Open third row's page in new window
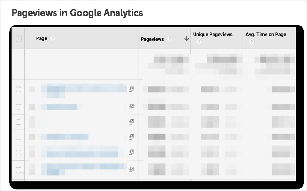The width and height of the screenshot is (307, 191). point(131,122)
